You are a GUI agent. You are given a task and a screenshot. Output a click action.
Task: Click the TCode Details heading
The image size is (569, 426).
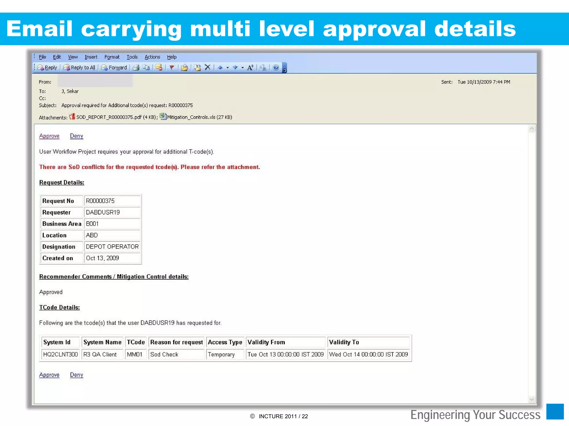pos(59,307)
